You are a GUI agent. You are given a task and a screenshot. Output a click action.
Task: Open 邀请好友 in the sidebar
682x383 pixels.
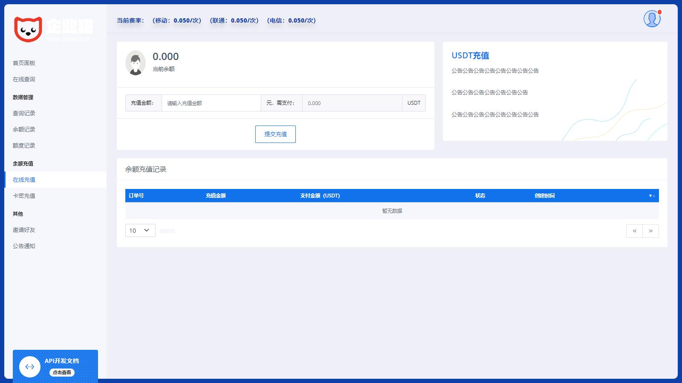tap(24, 230)
